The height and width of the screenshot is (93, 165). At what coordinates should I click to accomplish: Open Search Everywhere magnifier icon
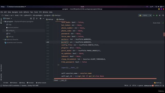163,16
